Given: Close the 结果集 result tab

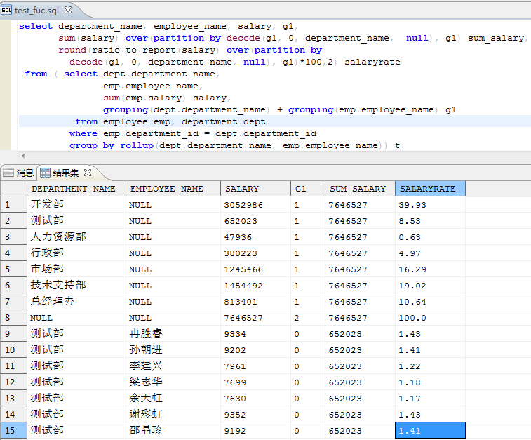Looking at the screenshot, I should (88, 173).
